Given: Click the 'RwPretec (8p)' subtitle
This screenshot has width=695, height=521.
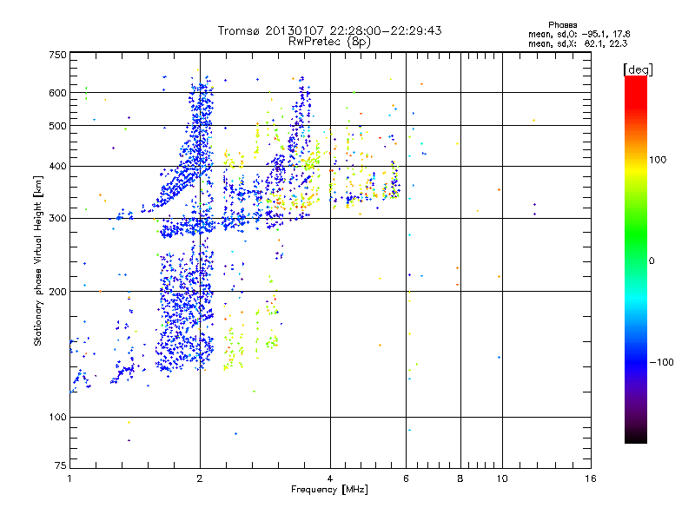Looking at the screenshot, I should (x=329, y=42).
